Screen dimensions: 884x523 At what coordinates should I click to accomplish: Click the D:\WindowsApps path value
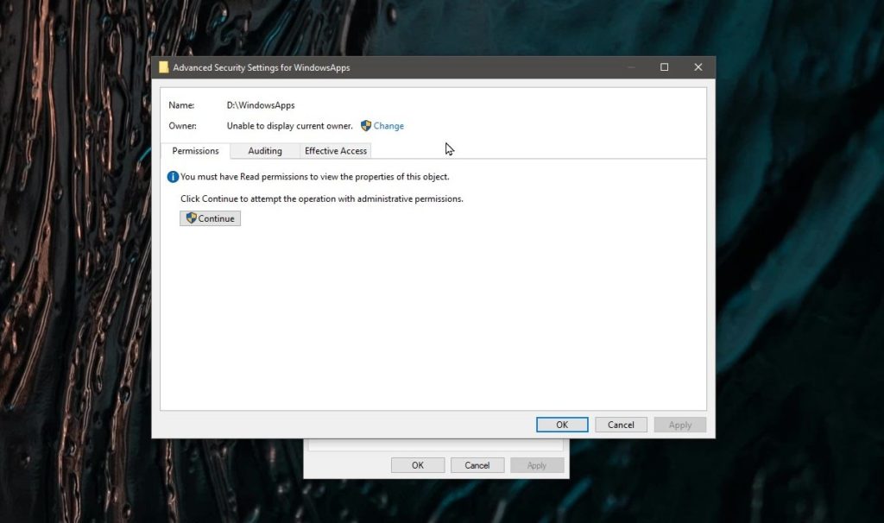coord(260,104)
